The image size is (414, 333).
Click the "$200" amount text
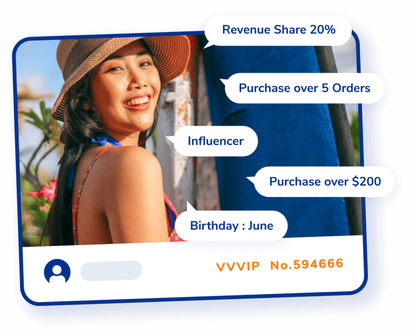point(366,181)
